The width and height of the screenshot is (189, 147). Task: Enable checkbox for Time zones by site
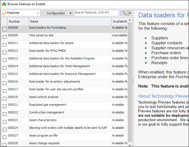4,37
